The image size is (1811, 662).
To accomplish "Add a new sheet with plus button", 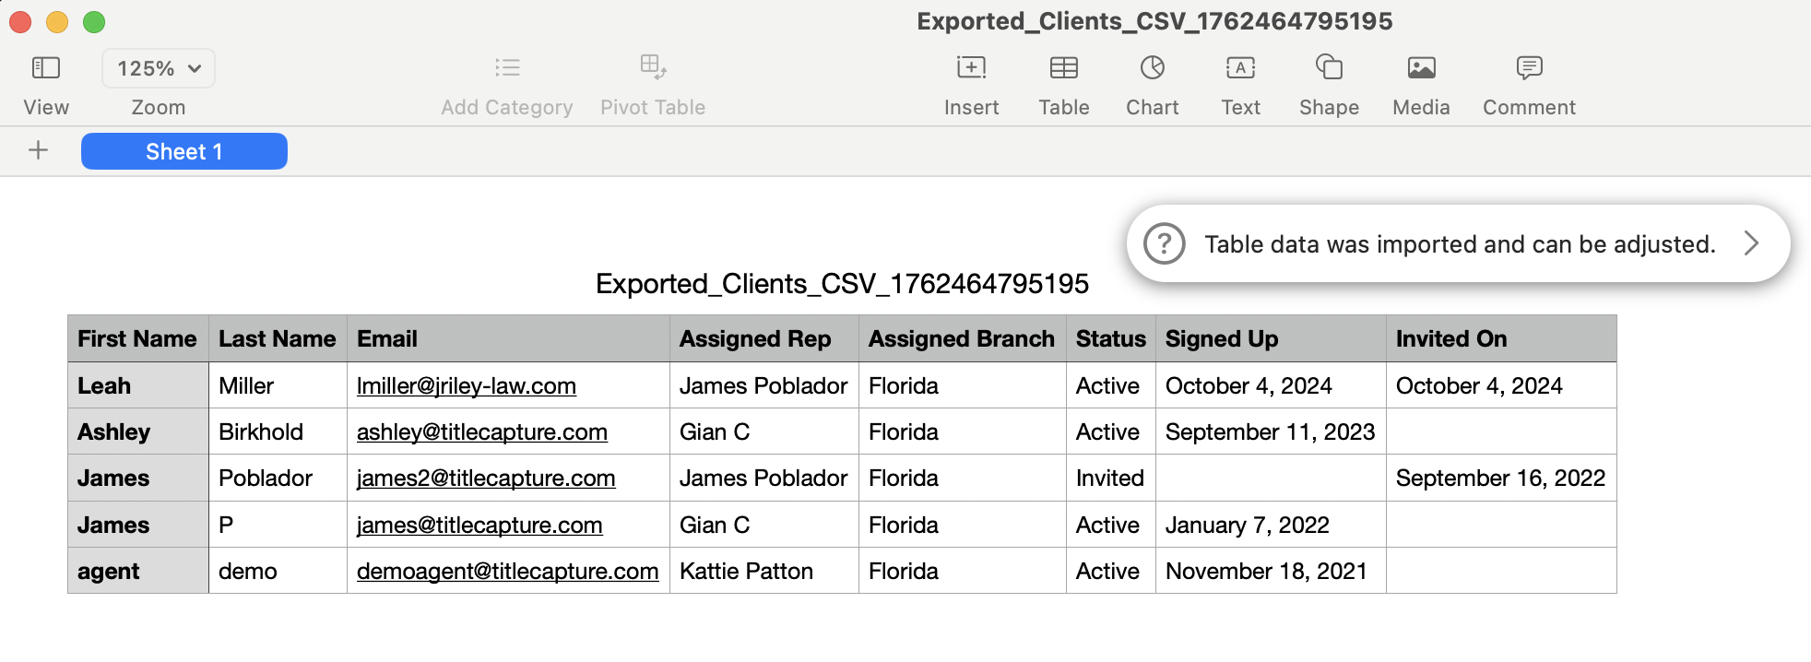I will pos(38,150).
